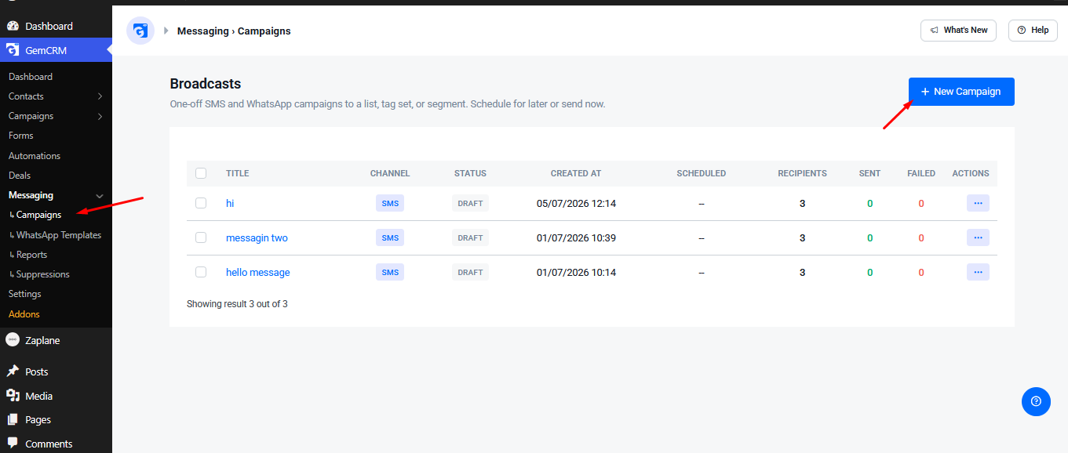Click the DRAFT status of 'messagin two'
This screenshot has height=453, width=1068.
coord(470,237)
